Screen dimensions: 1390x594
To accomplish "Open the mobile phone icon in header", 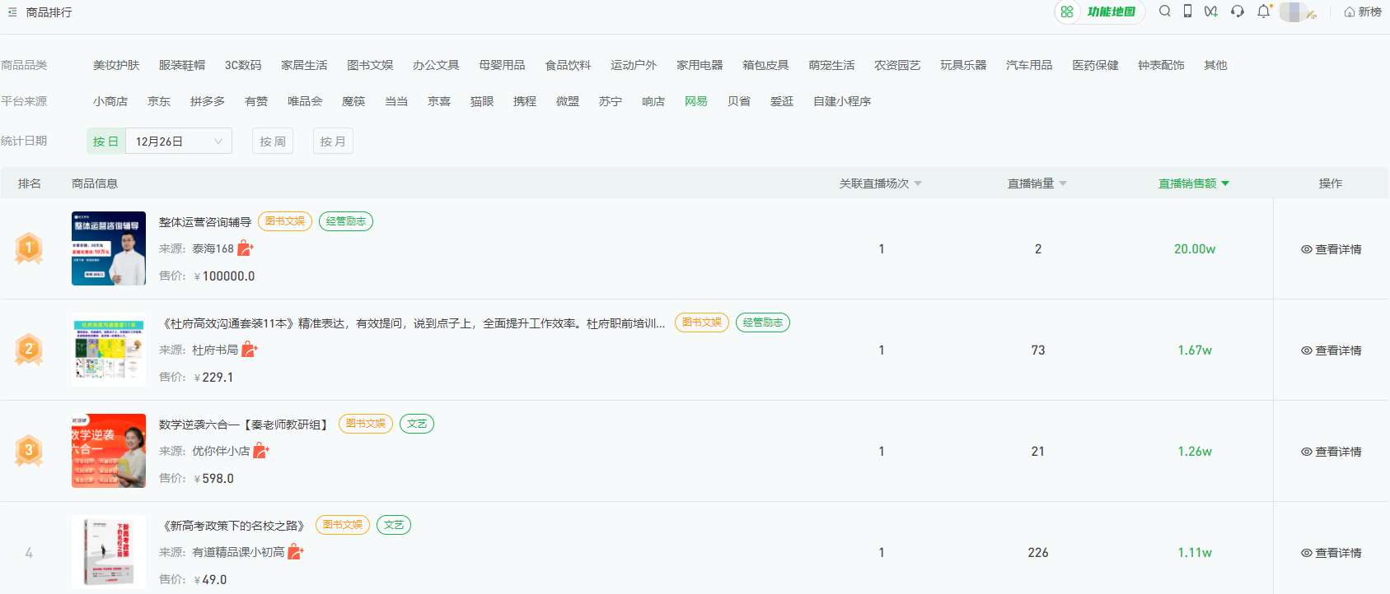I will (x=1187, y=12).
